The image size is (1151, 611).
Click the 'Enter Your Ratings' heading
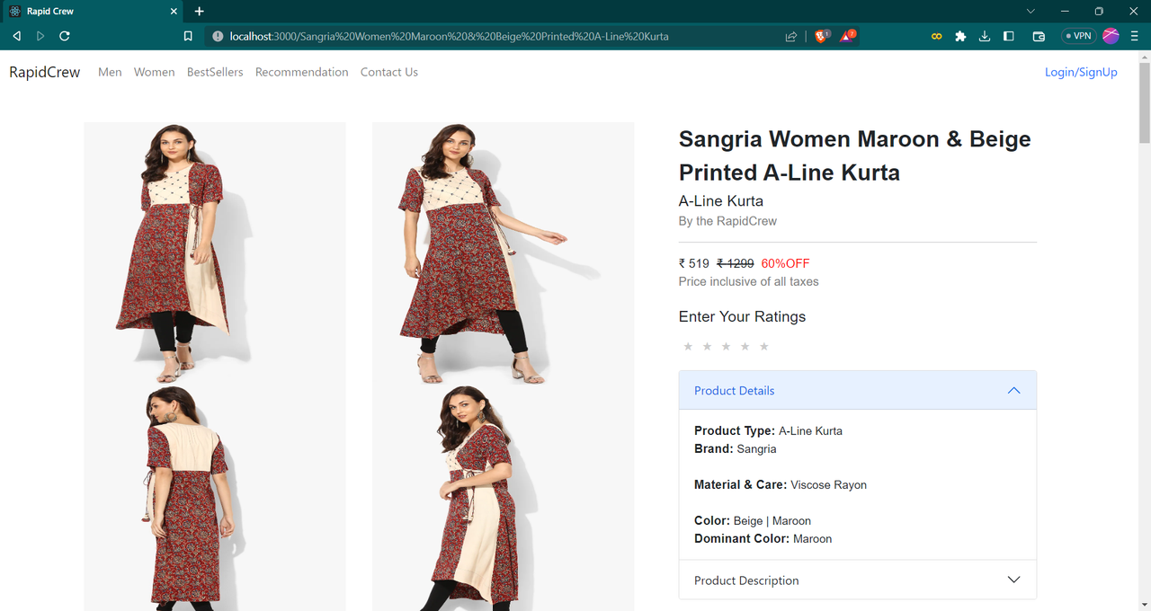(x=742, y=316)
